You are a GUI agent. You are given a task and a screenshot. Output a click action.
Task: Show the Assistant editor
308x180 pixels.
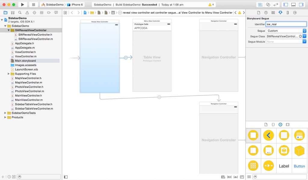[x=268, y=5]
